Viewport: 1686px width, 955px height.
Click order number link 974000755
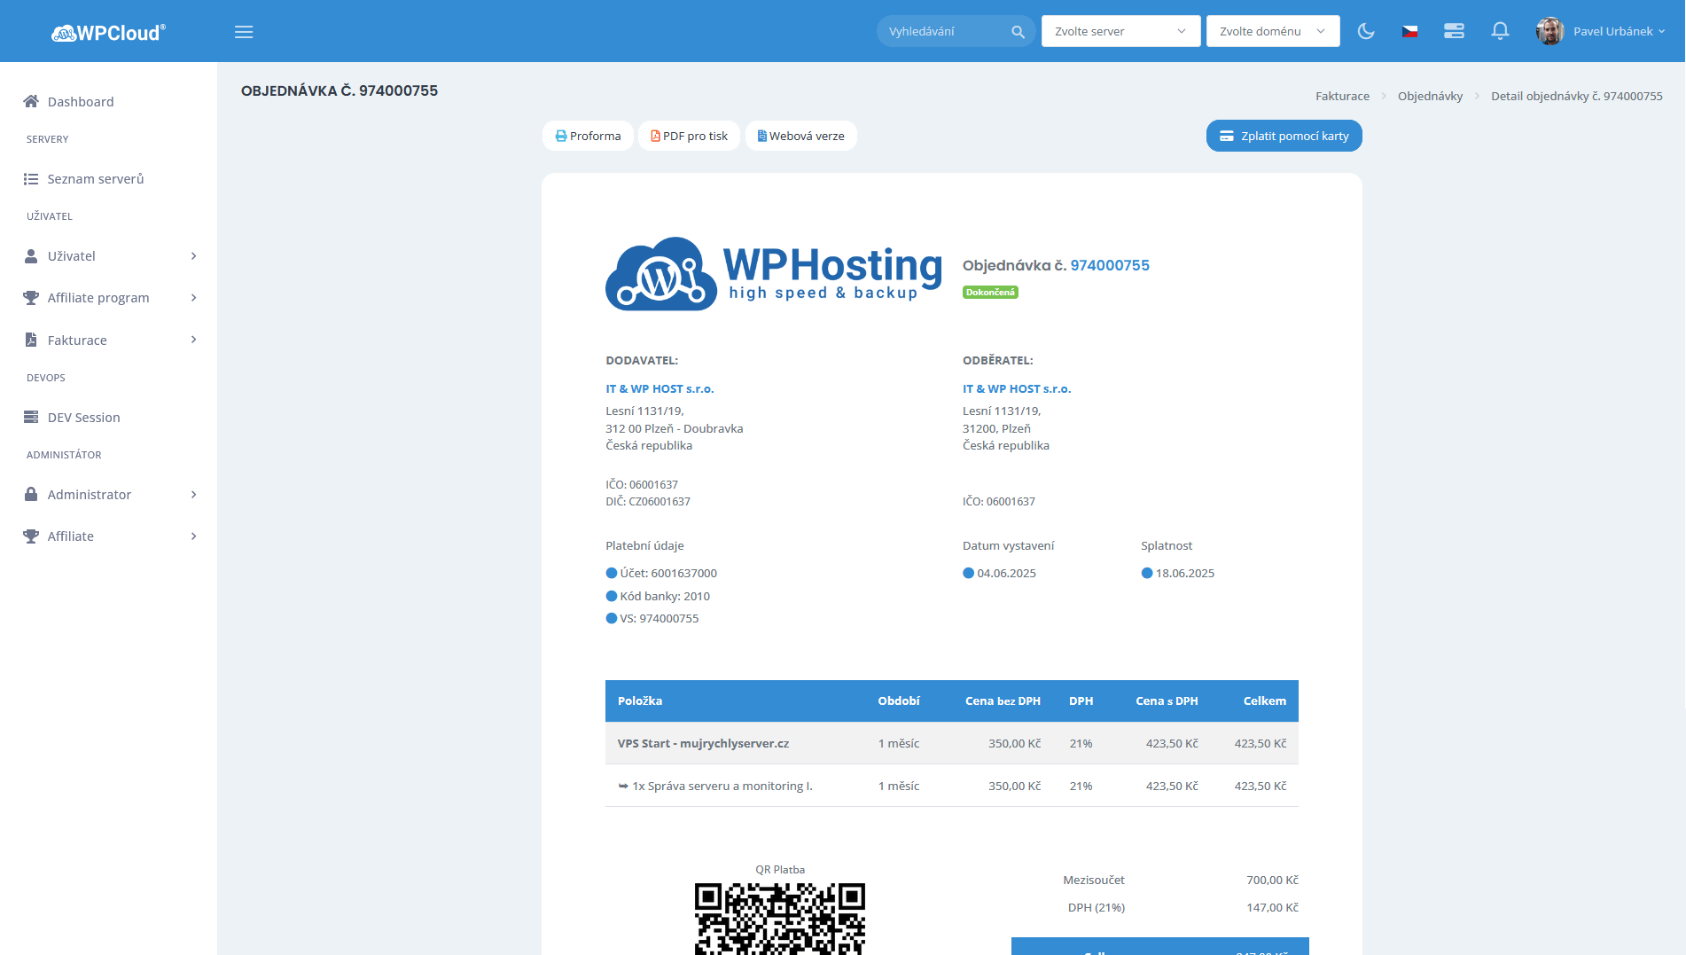click(1110, 265)
